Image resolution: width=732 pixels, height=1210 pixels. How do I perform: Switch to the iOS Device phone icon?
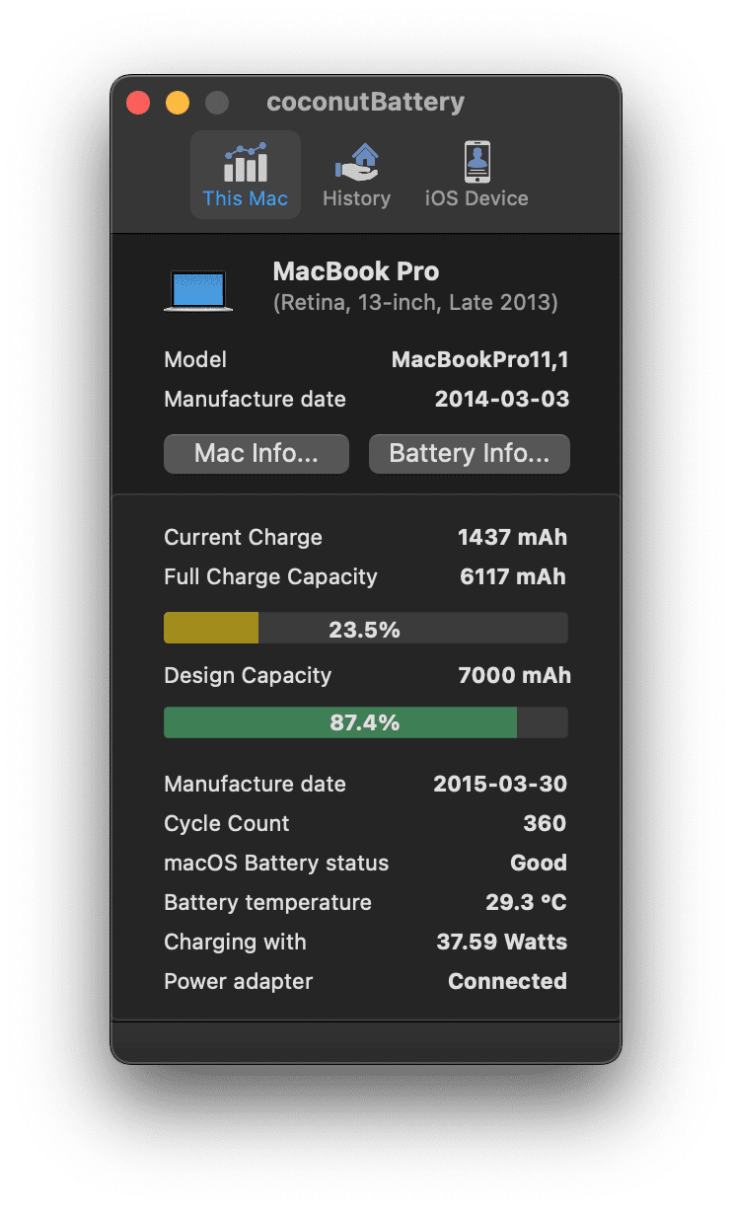point(477,162)
